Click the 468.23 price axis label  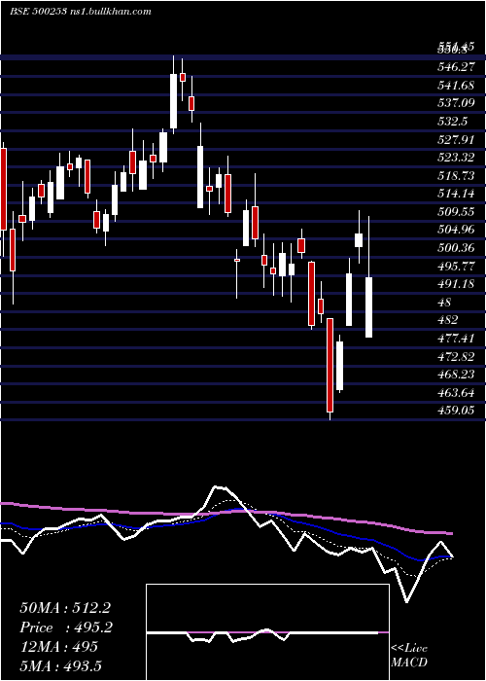tap(455, 374)
